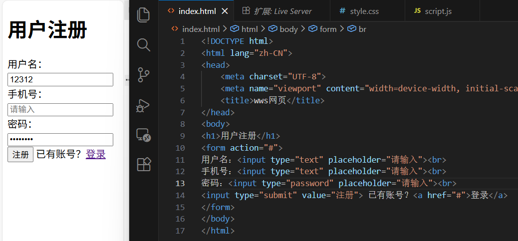Image resolution: width=518 pixels, height=241 pixels.
Task: Click the closing </html> tag line
Action: coord(218,231)
